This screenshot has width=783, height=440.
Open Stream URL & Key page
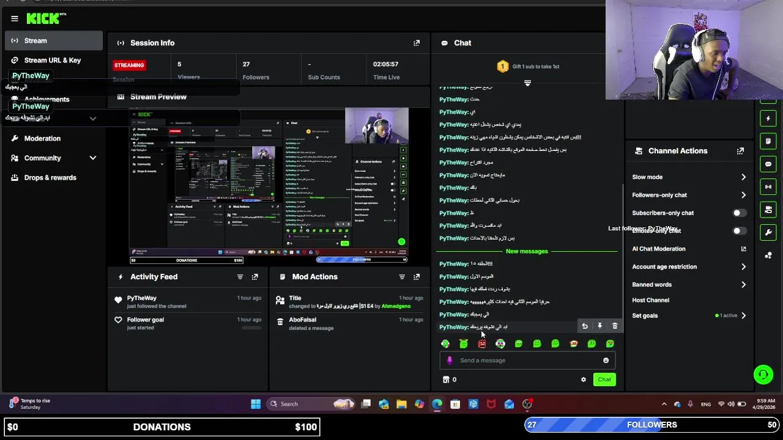(54, 61)
